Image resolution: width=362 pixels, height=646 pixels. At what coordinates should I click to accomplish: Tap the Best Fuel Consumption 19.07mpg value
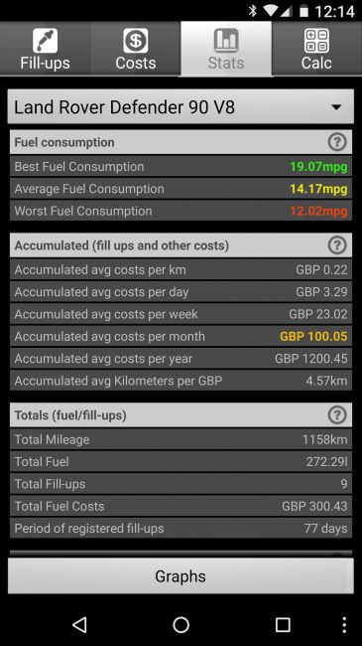(318, 167)
